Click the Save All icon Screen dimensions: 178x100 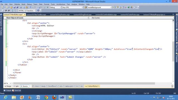point(17,7)
